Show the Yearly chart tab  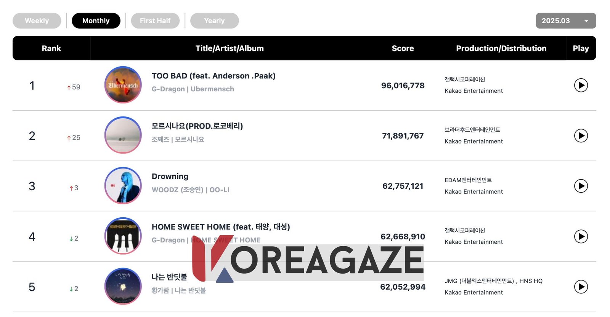pyautogui.click(x=214, y=21)
